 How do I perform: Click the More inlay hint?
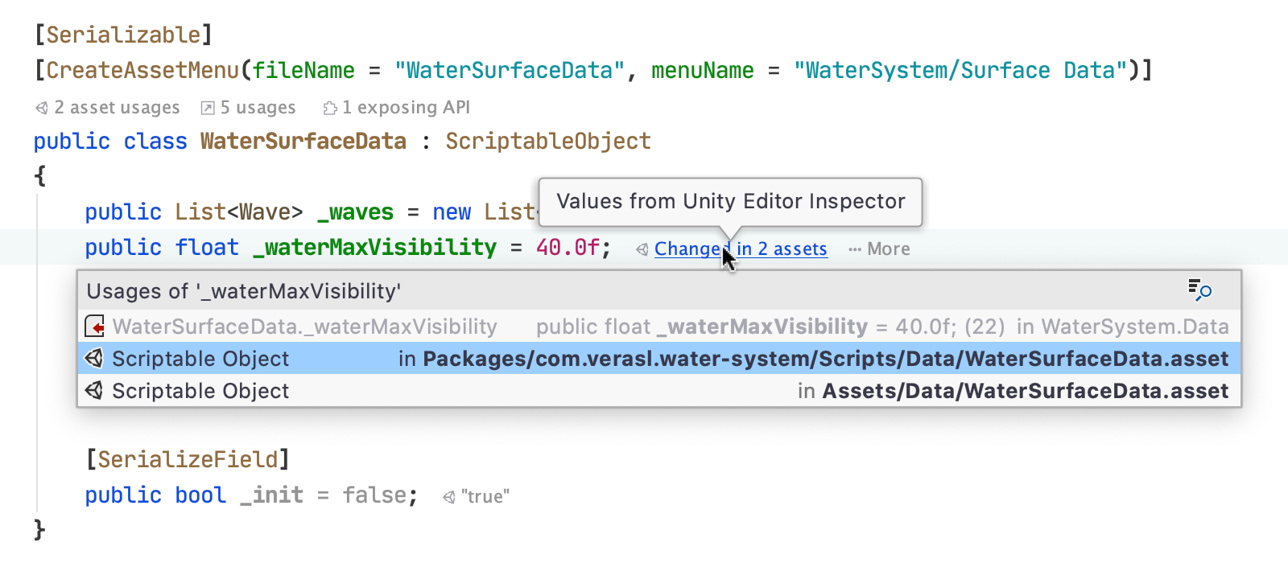(889, 249)
